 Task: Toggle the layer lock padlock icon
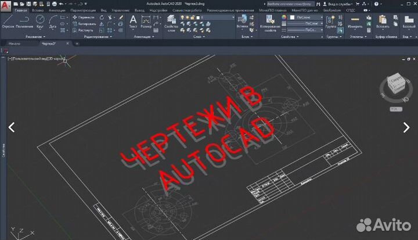click(x=193, y=17)
